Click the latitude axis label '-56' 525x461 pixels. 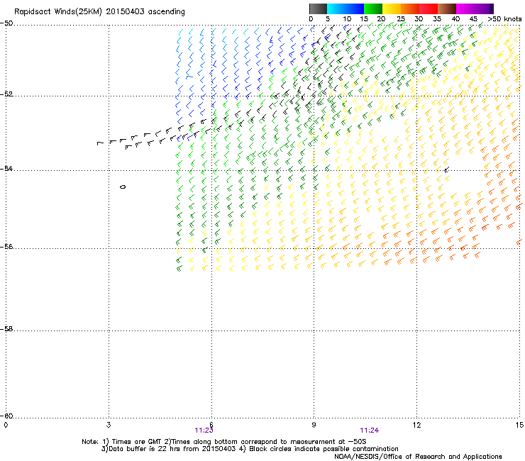pyautogui.click(x=6, y=246)
